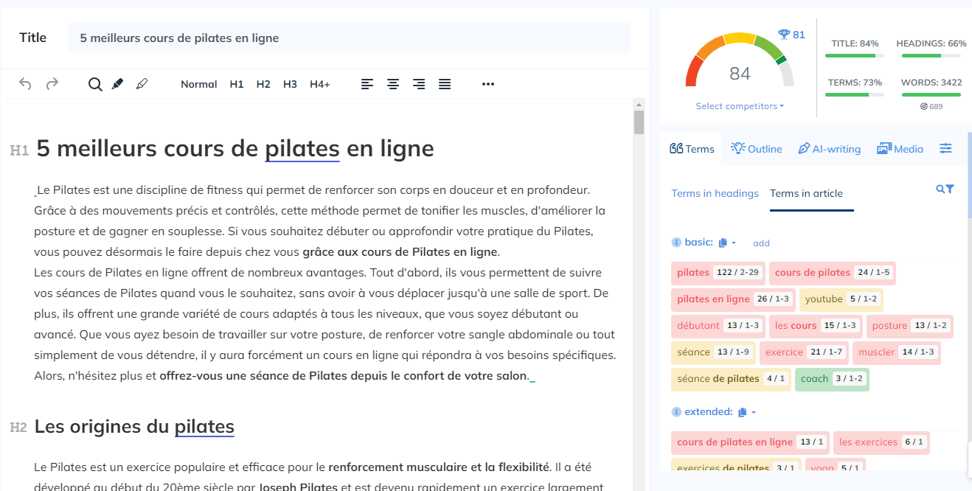Redo the last edit
The height and width of the screenshot is (491, 972).
click(52, 84)
